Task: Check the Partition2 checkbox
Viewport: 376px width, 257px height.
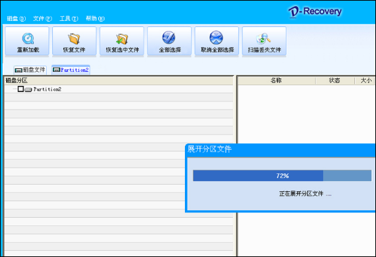Action: pyautogui.click(x=20, y=89)
